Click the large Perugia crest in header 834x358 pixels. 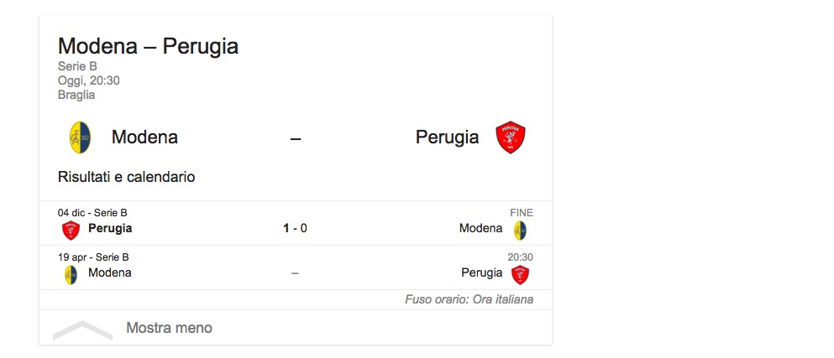coord(510,137)
